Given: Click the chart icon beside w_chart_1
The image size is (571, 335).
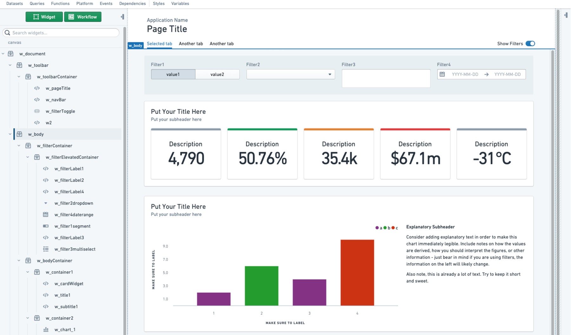Looking at the screenshot, I should tap(46, 330).
